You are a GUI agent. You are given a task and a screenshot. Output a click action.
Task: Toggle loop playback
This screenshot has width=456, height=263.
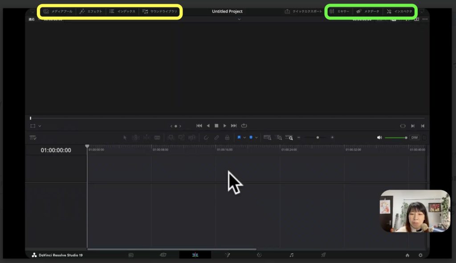[244, 126]
